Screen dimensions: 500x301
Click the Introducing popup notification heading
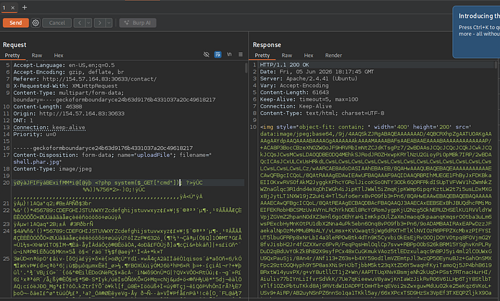[479, 16]
